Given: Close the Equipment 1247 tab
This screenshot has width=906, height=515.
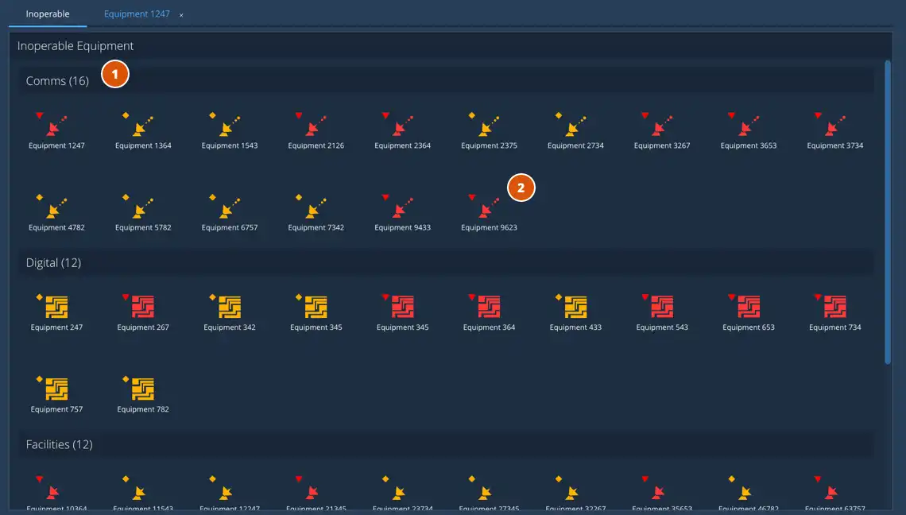Looking at the screenshot, I should [x=181, y=15].
